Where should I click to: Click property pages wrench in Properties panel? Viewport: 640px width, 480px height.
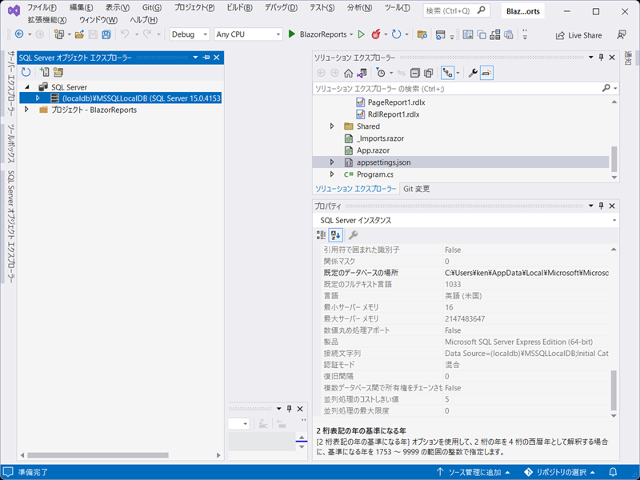click(x=353, y=234)
